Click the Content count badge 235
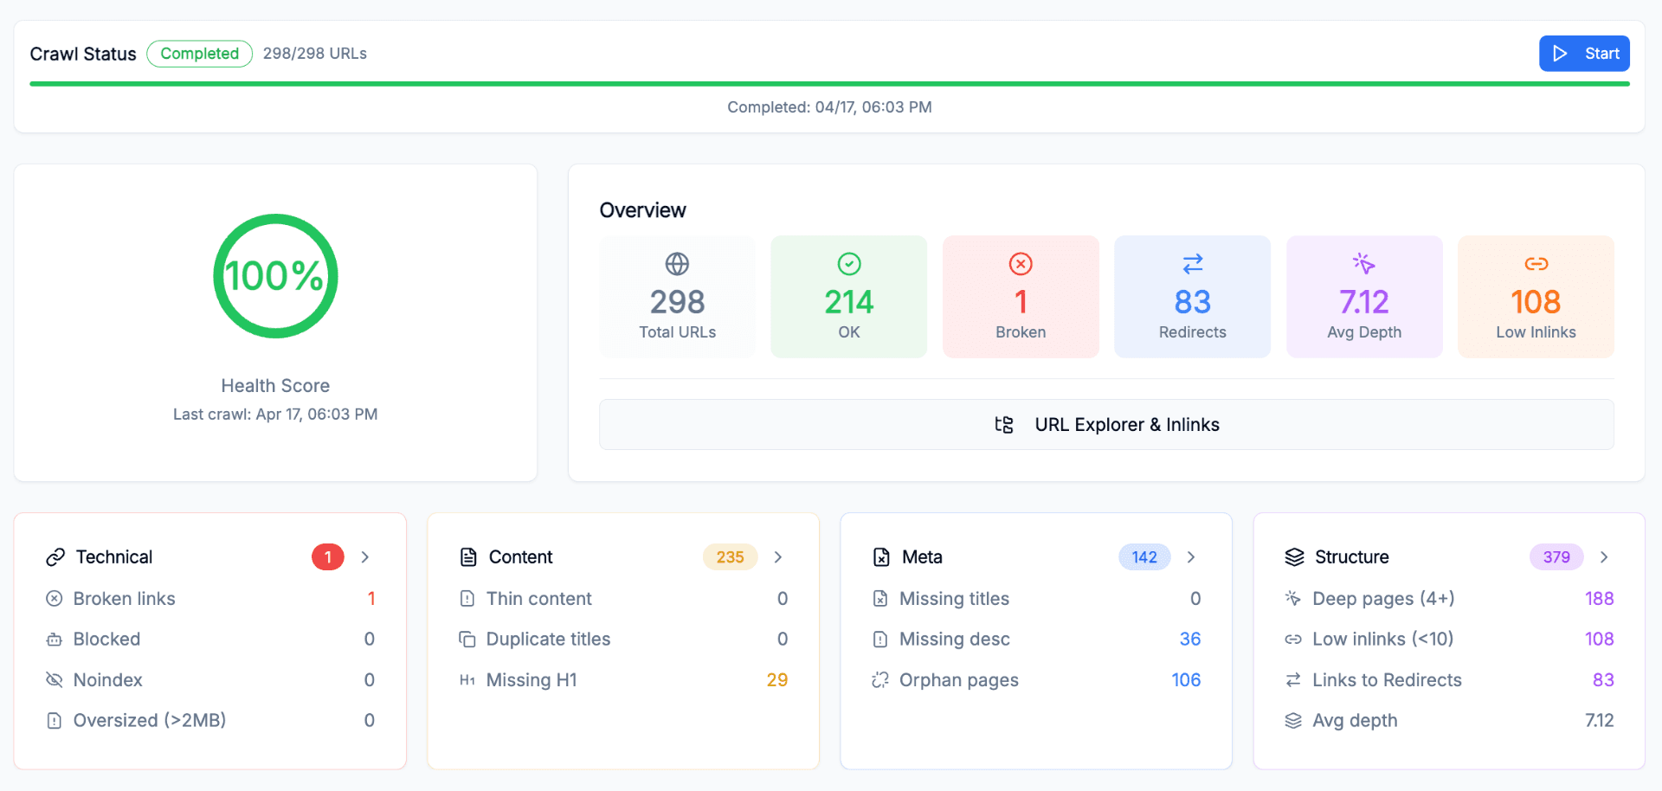 coord(731,557)
